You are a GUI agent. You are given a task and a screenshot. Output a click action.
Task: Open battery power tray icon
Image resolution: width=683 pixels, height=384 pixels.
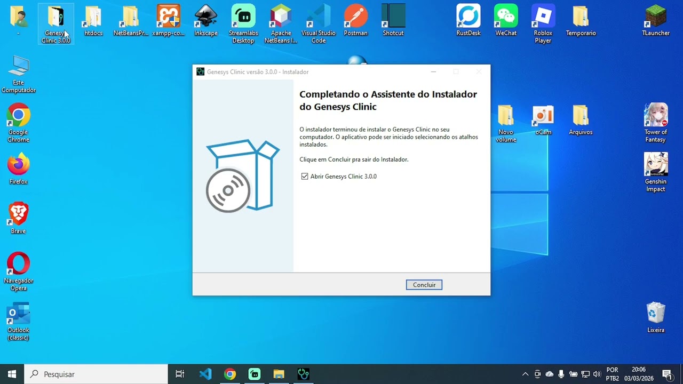tap(574, 374)
